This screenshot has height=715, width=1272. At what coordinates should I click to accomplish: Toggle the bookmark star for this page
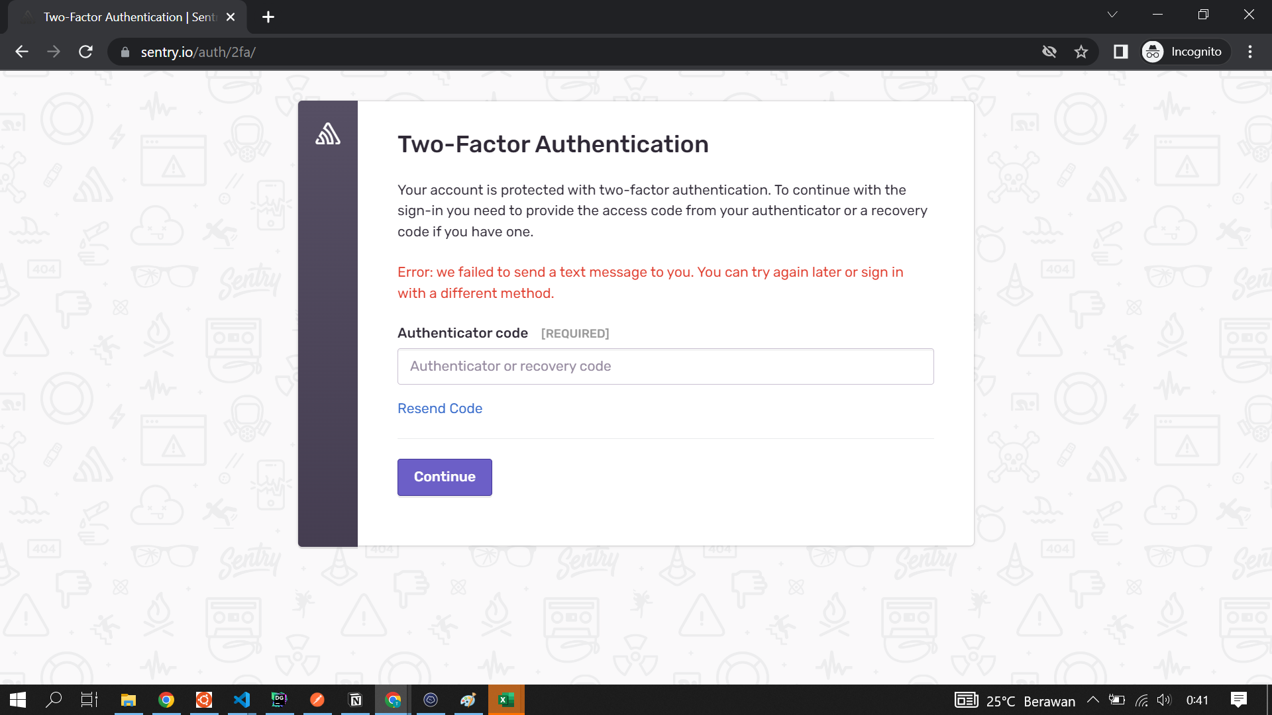[x=1081, y=52]
